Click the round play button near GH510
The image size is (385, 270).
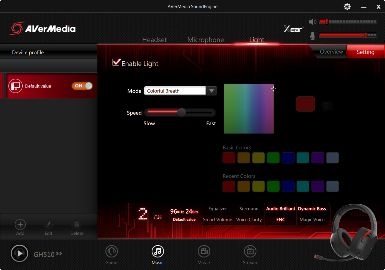tap(19, 253)
